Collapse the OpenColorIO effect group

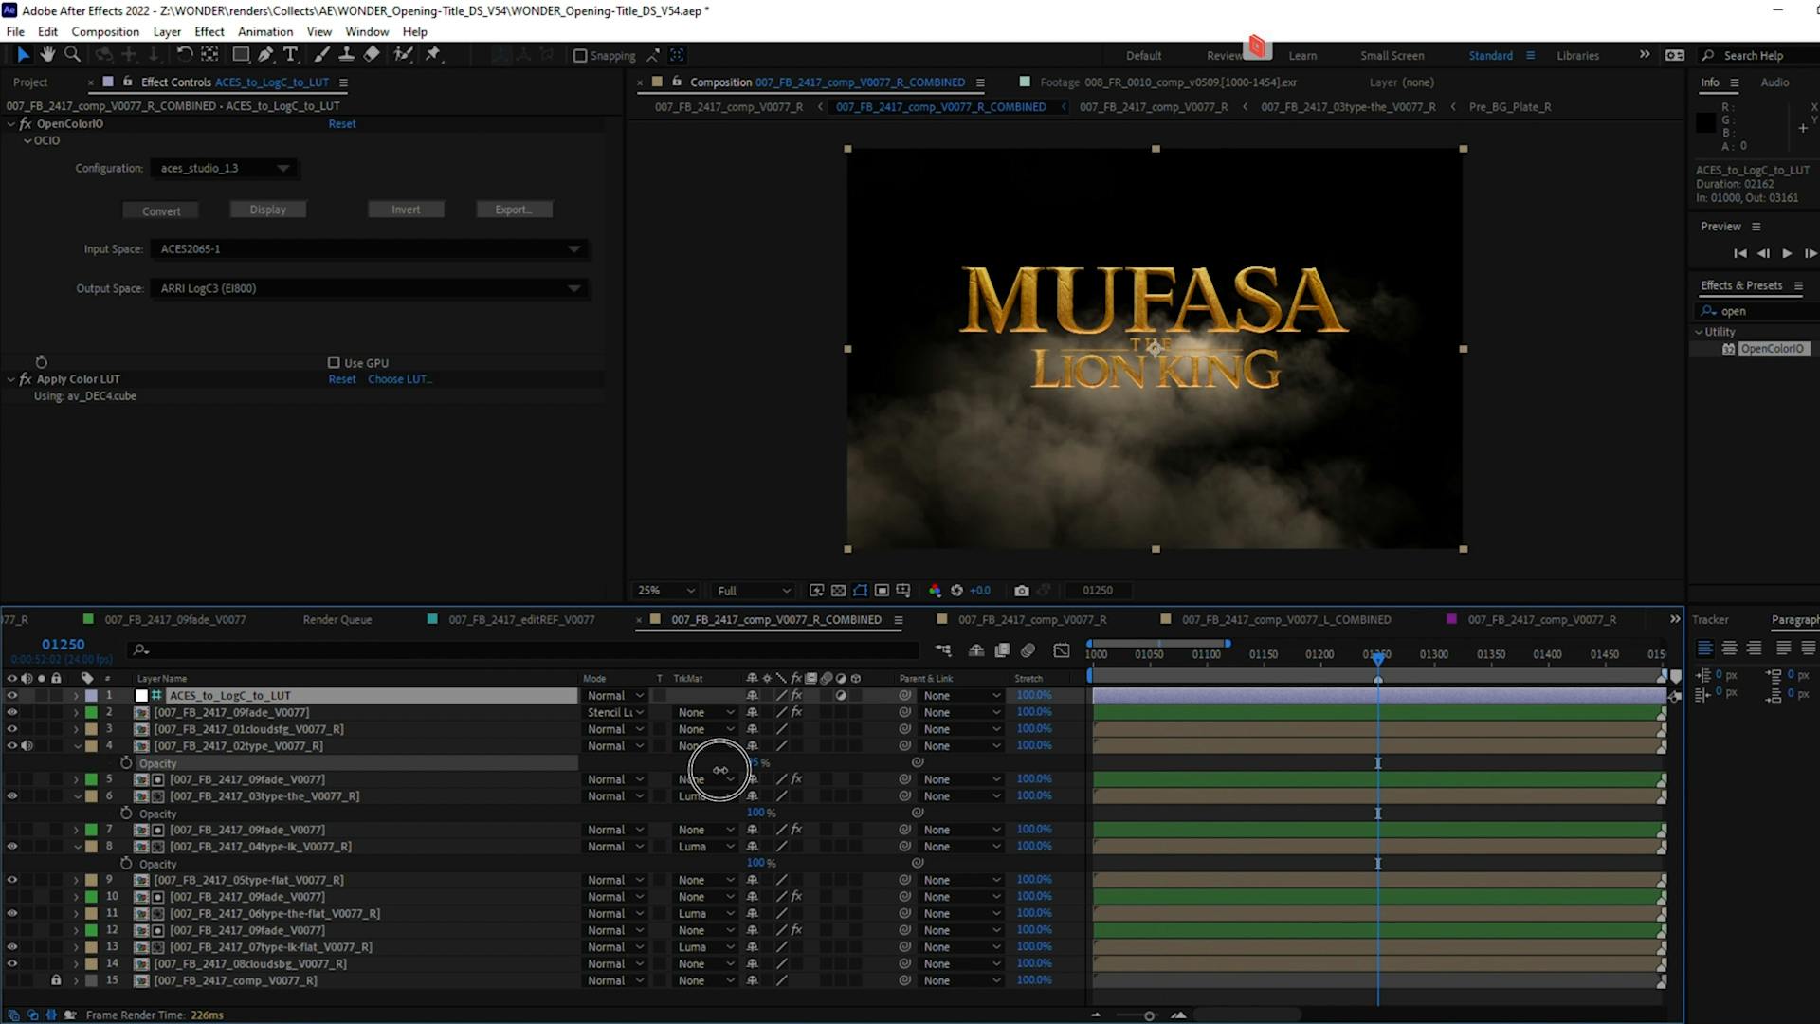click(11, 124)
